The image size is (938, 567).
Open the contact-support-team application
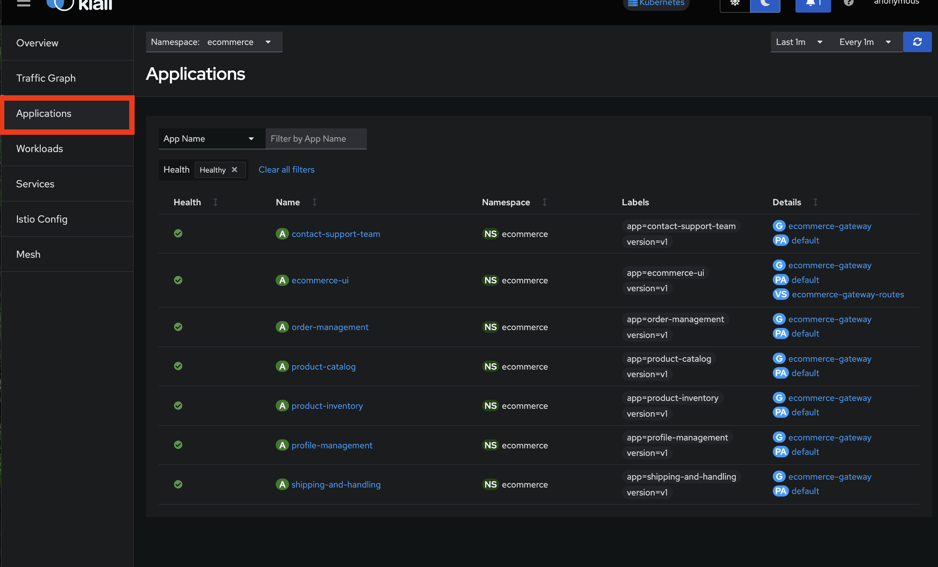tap(336, 234)
